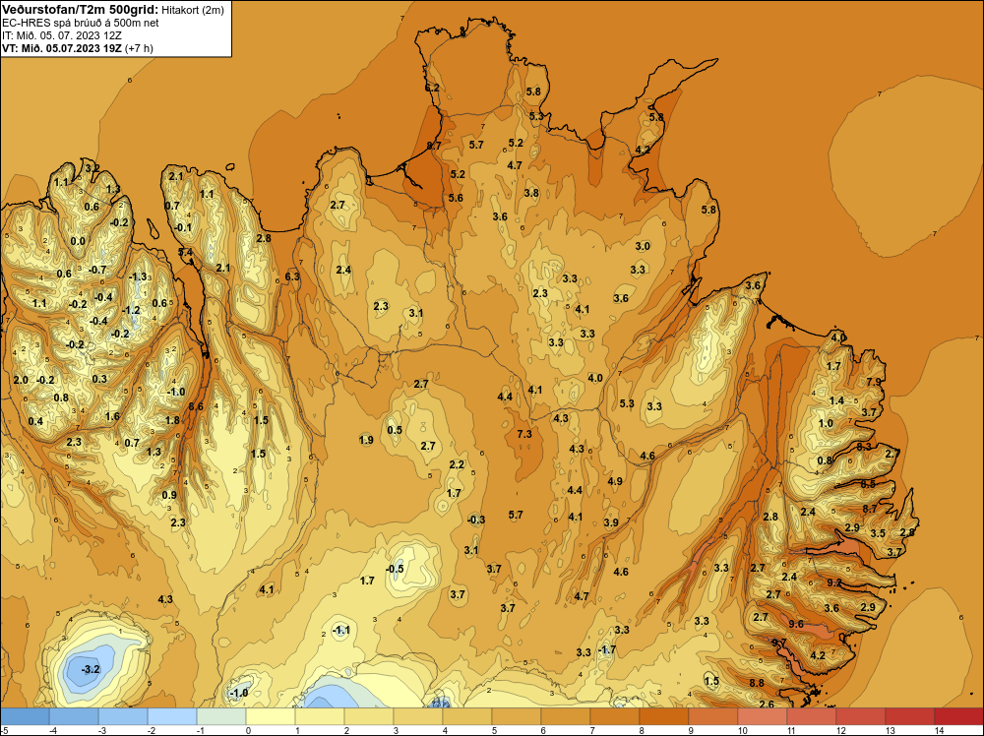This screenshot has width=984, height=736.
Task: Click the map title 'Veðurstofan/T2m 500grid'
Action: point(81,10)
